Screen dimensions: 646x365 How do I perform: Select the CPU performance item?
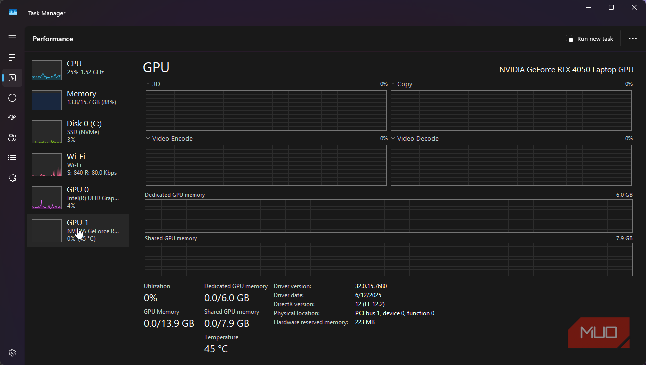click(78, 70)
